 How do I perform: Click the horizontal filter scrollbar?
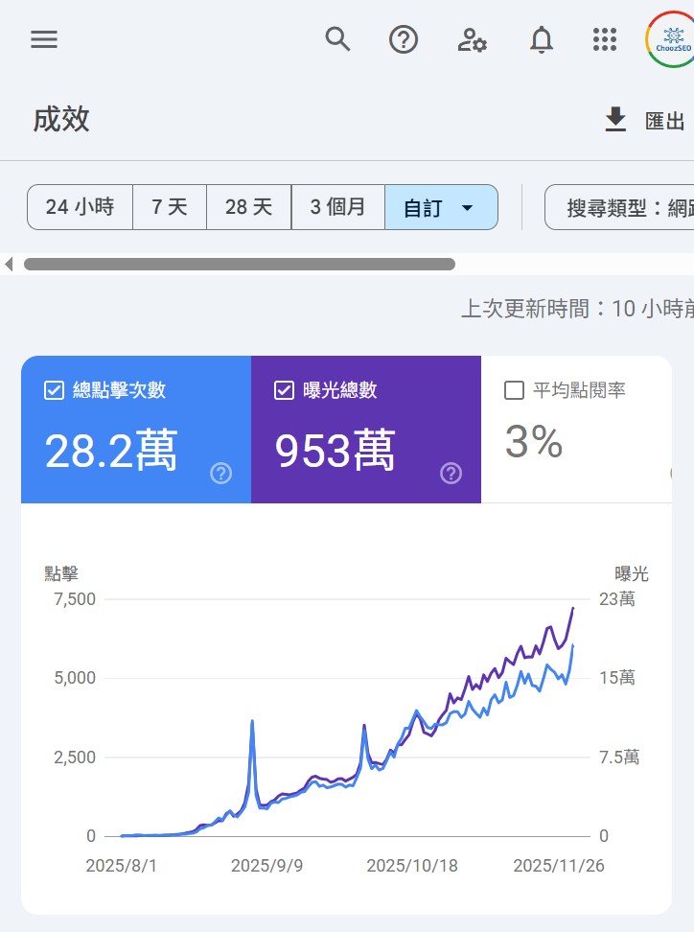click(240, 264)
